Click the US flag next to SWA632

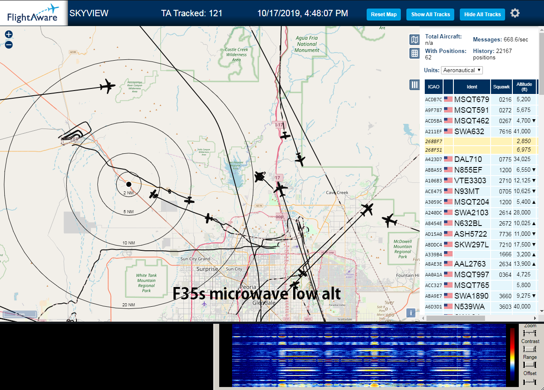(x=448, y=131)
